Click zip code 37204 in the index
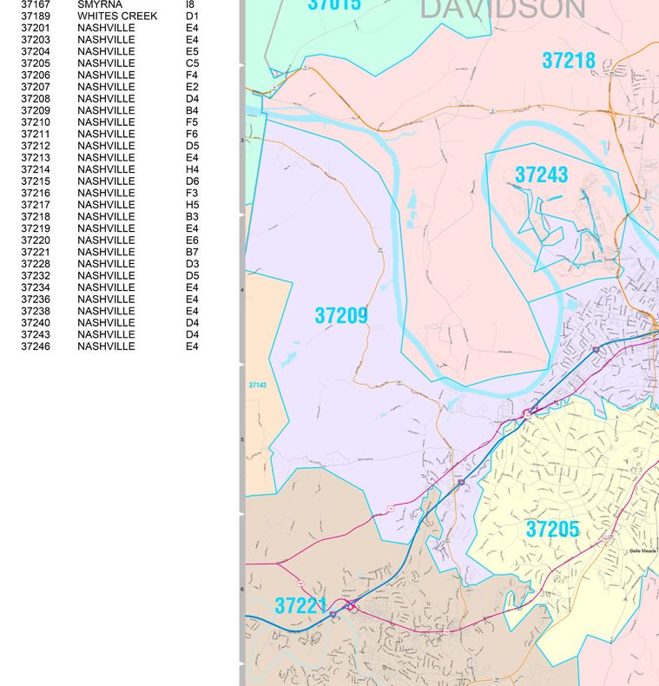Image resolution: width=659 pixels, height=686 pixels. (x=36, y=51)
